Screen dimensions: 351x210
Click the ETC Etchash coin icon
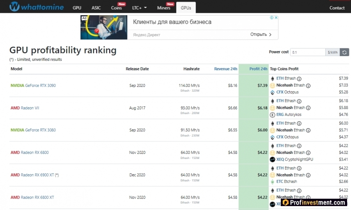(x=273, y=182)
